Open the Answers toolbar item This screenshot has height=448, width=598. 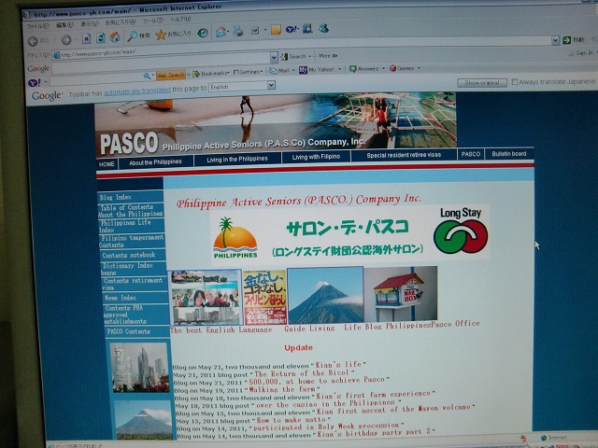point(364,68)
